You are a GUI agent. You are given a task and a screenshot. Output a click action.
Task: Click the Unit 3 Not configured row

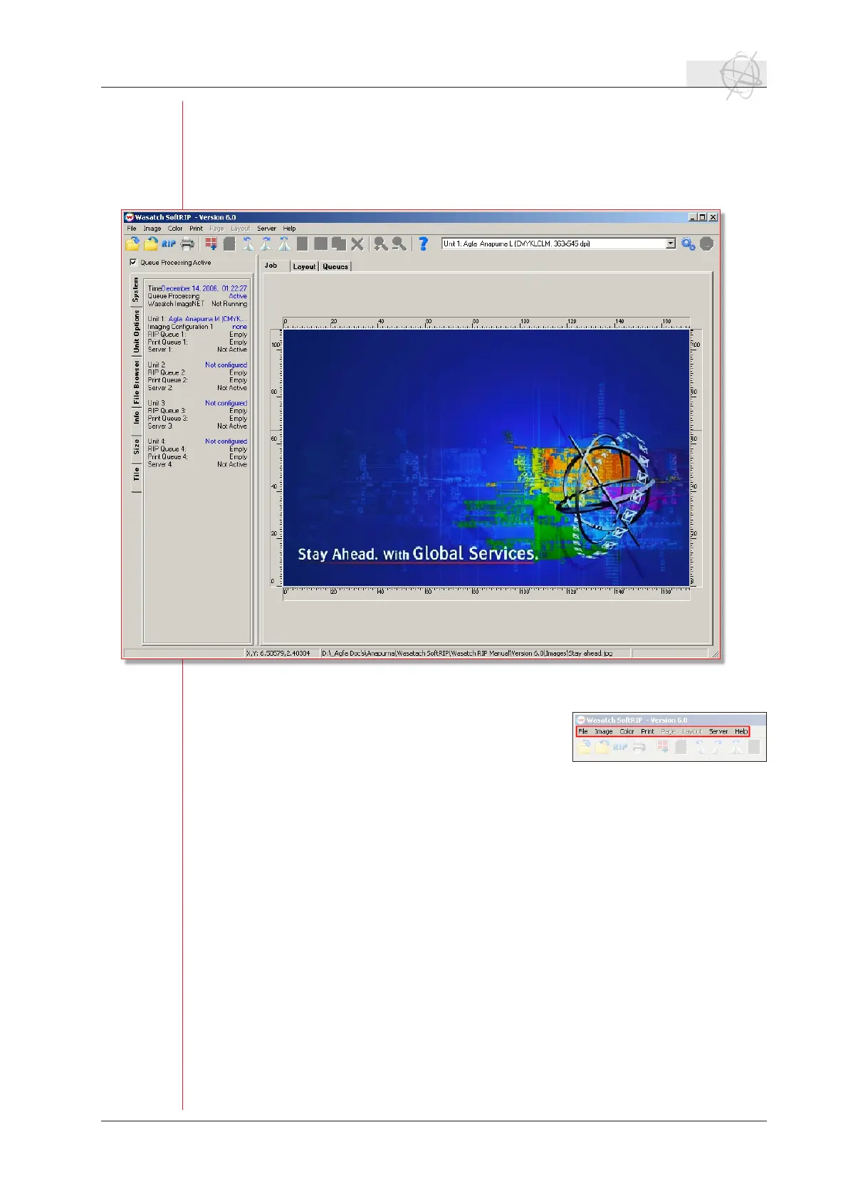tap(197, 403)
